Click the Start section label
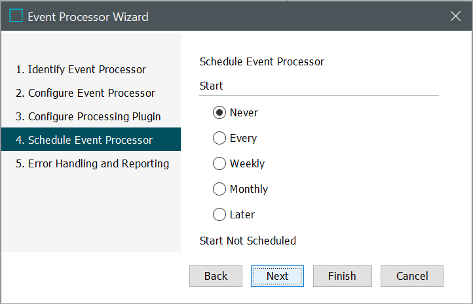Viewport: 473px width, 304px height. coord(211,86)
